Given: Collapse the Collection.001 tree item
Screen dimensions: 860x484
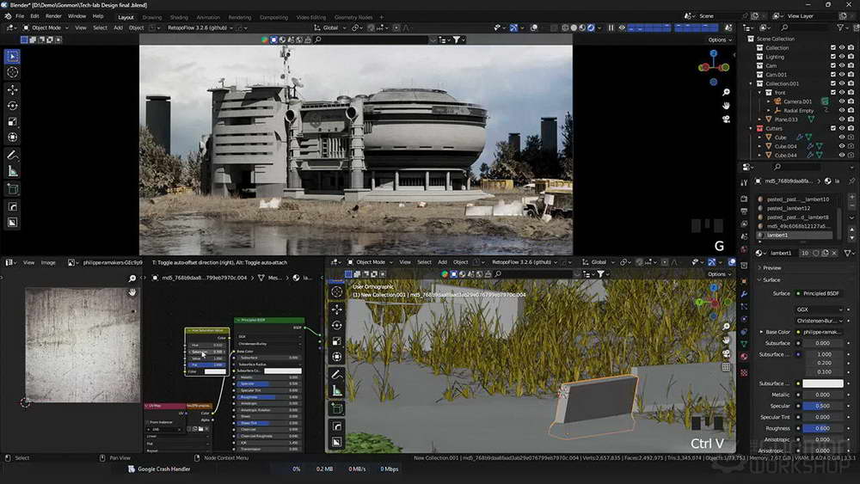Looking at the screenshot, I should 752,84.
